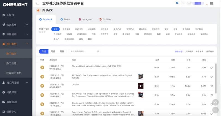Switch to the Twitter tab
Viewport: 221px width, 116px height.
(x=65, y=19)
